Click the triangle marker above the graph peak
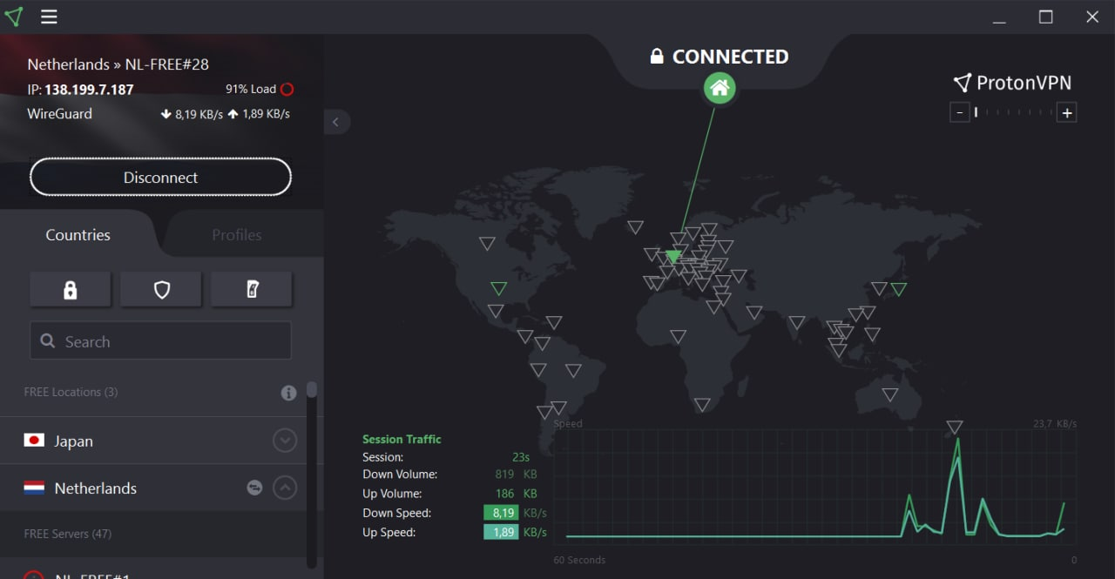Viewport: 1115px width, 579px height. pyautogui.click(x=955, y=427)
